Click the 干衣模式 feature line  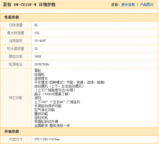[x=70, y=82]
